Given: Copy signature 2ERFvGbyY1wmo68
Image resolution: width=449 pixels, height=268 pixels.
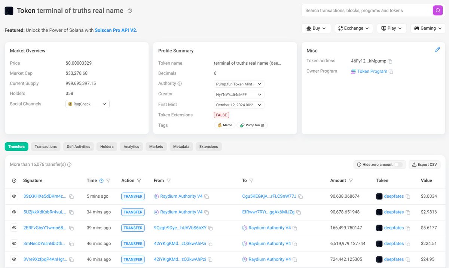Looking at the screenshot, I should tap(71, 228).
